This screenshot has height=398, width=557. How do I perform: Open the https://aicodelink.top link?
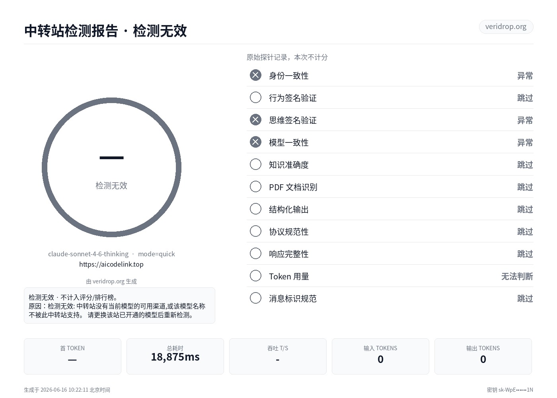click(111, 264)
